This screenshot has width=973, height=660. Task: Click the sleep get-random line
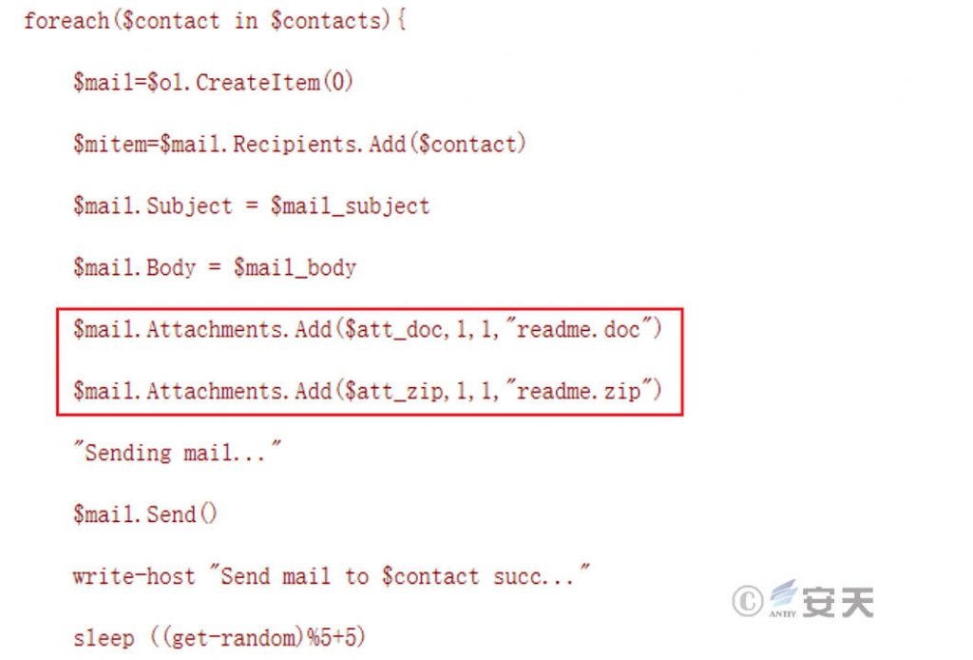pyautogui.click(x=219, y=637)
